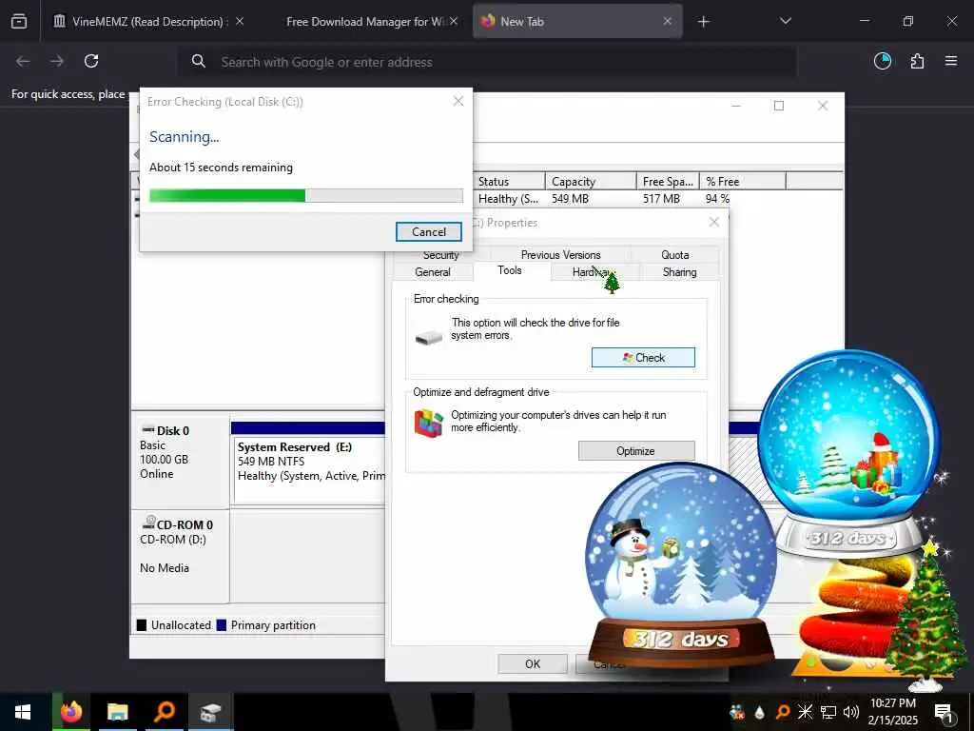
Task: Open network status tray icon
Action: coord(828,712)
